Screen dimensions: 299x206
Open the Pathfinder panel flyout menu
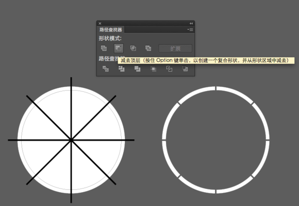pyautogui.click(x=190, y=29)
